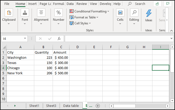Open the Conditional Formatting dropdown

(108, 11)
